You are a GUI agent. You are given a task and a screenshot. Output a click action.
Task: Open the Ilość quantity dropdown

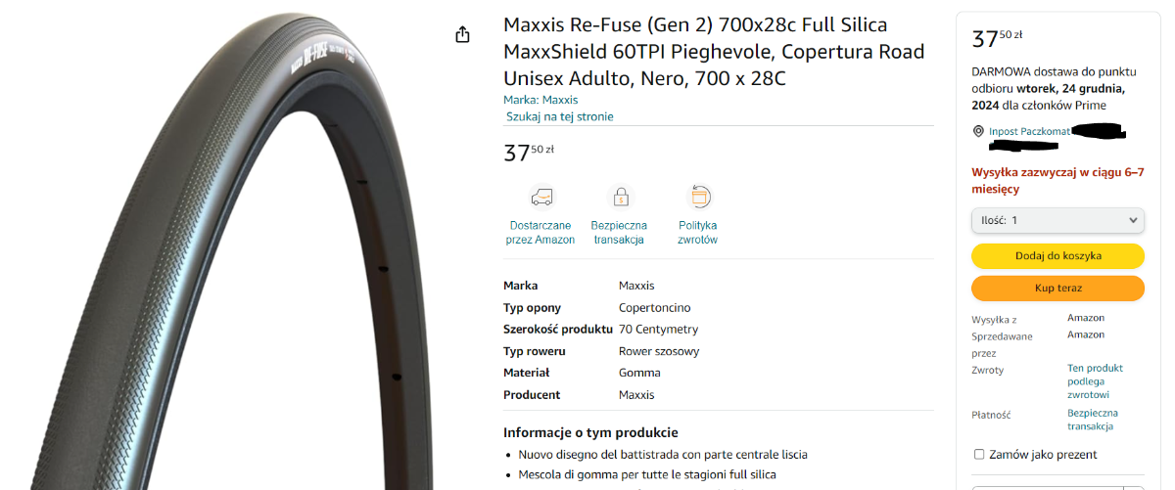pyautogui.click(x=1057, y=220)
